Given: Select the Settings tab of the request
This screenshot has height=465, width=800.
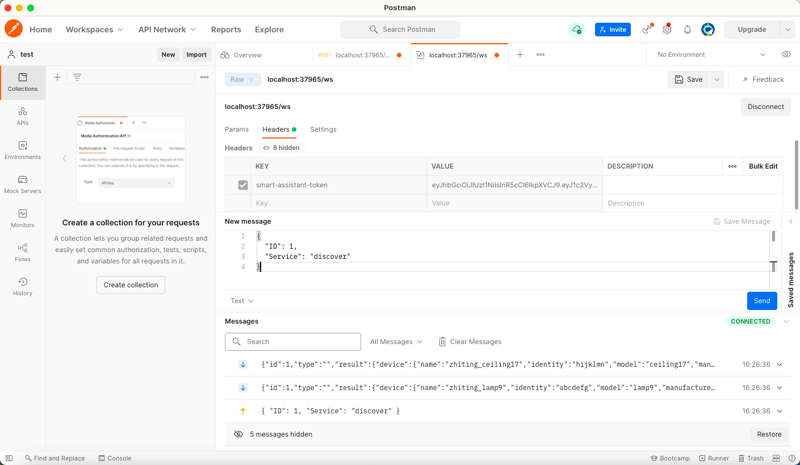Looking at the screenshot, I should pyautogui.click(x=323, y=129).
